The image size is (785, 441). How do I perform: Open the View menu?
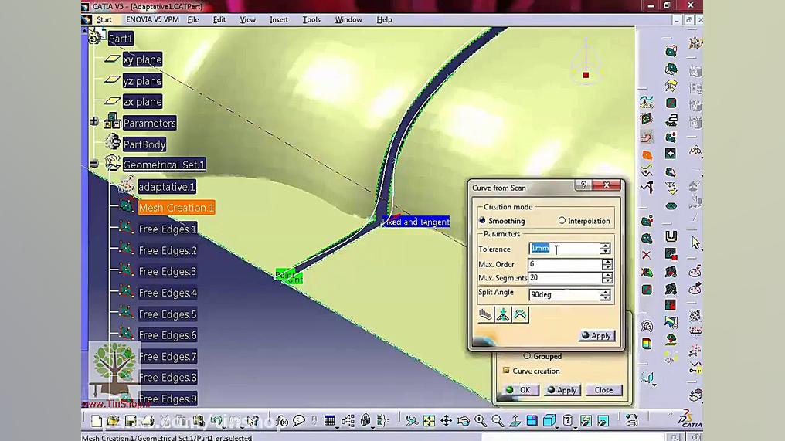click(x=248, y=19)
